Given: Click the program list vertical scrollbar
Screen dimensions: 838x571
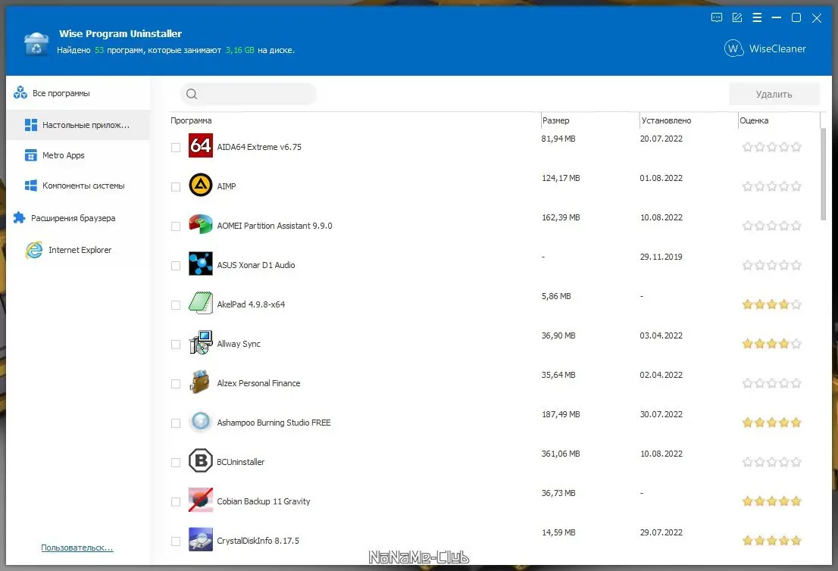Looking at the screenshot, I should pyautogui.click(x=824, y=173).
